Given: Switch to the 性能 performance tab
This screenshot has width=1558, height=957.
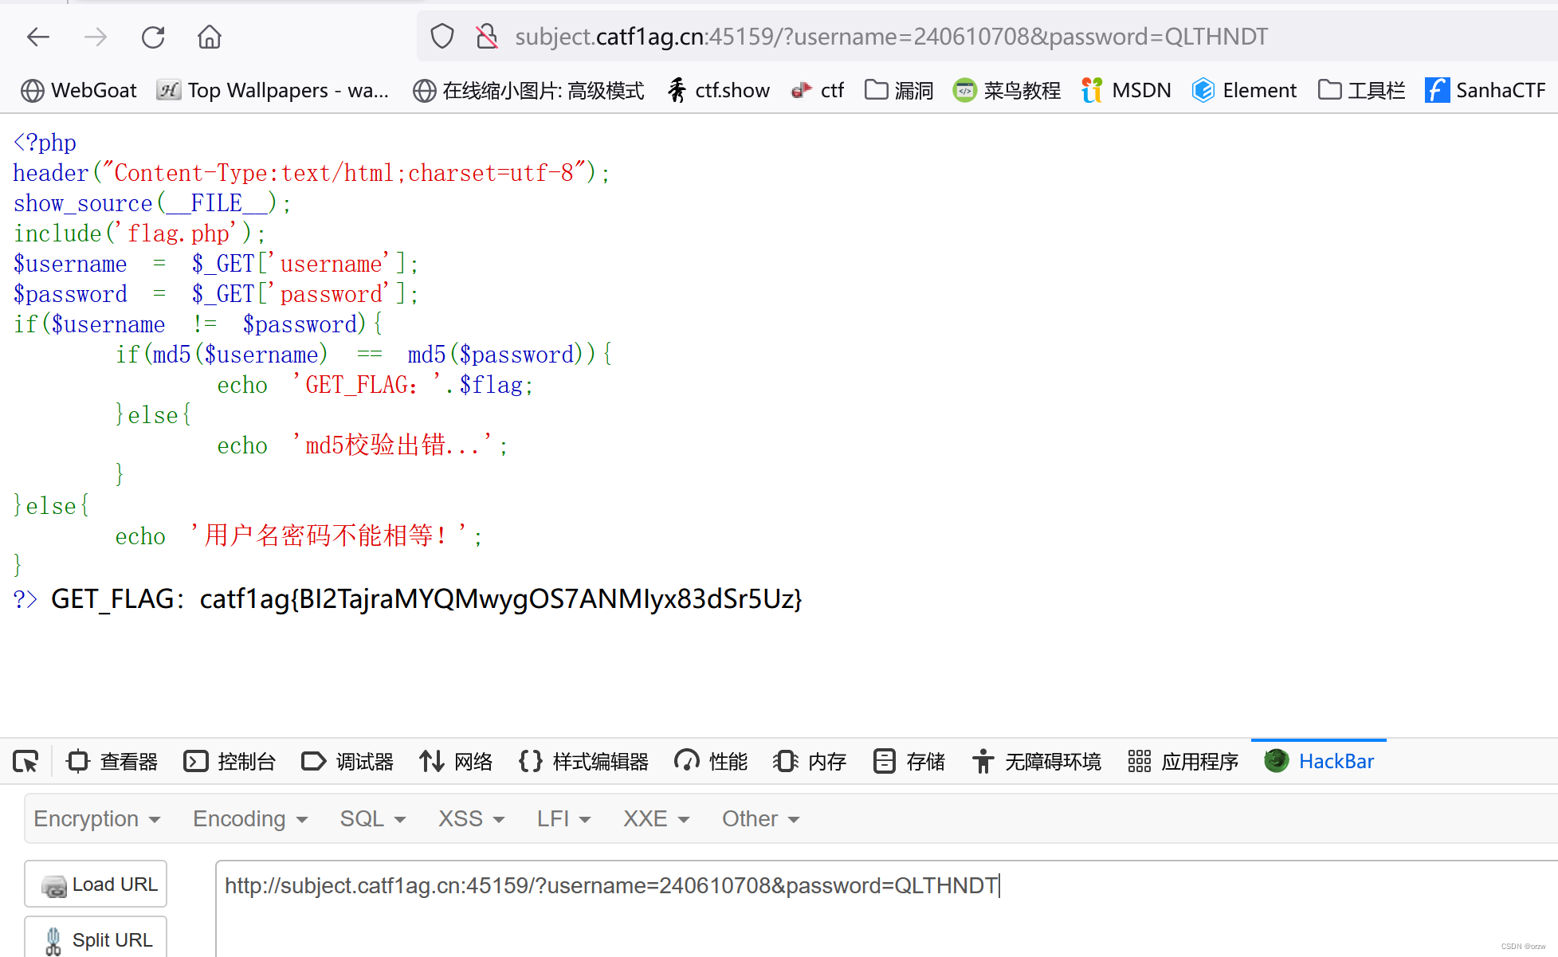Looking at the screenshot, I should pyautogui.click(x=711, y=762).
